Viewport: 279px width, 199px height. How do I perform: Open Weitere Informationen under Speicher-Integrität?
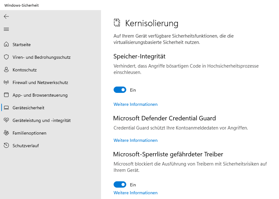[135, 104]
